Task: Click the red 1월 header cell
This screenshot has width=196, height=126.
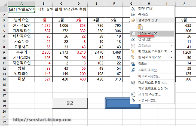Action: 44,20
